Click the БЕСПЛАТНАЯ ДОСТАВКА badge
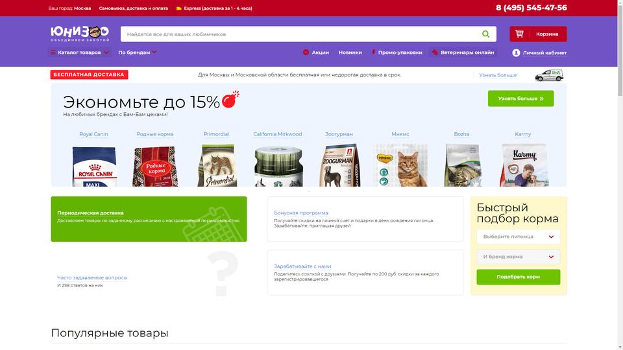The width and height of the screenshot is (623, 350). [x=89, y=75]
